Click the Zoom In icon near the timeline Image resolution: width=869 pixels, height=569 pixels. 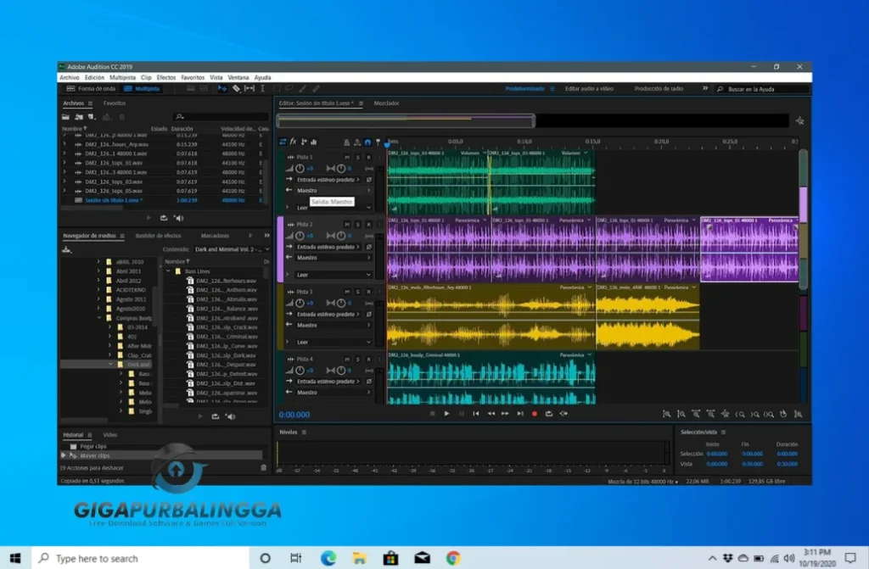click(738, 415)
